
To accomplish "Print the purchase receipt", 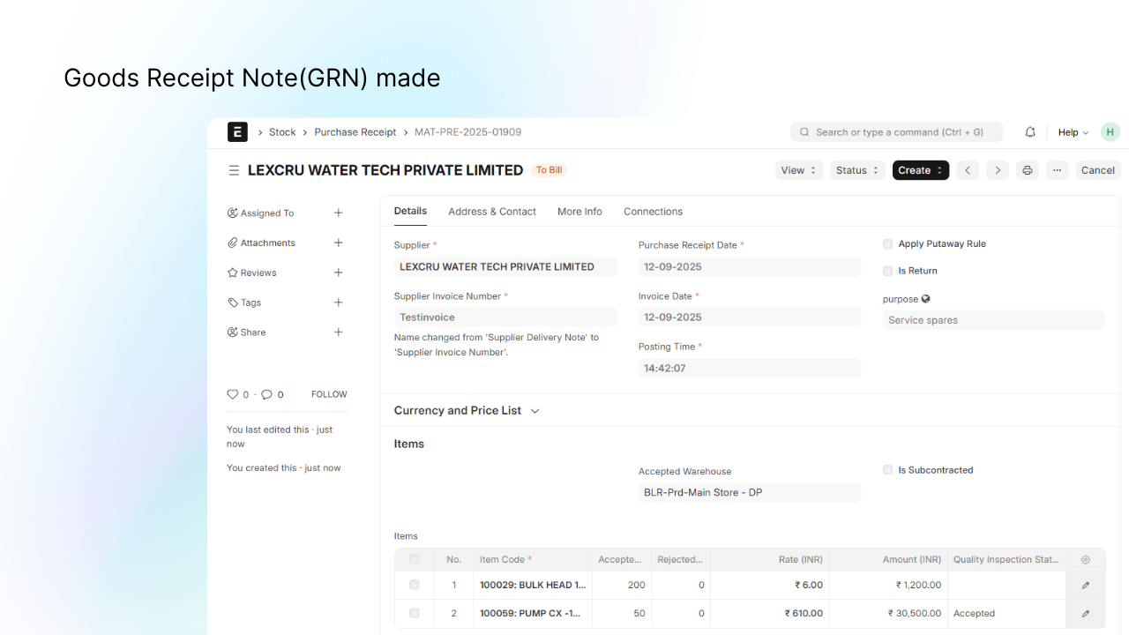I will coord(1027,170).
